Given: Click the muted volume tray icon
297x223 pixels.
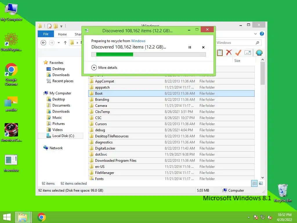Looking at the screenshot, I should pos(270,217).
